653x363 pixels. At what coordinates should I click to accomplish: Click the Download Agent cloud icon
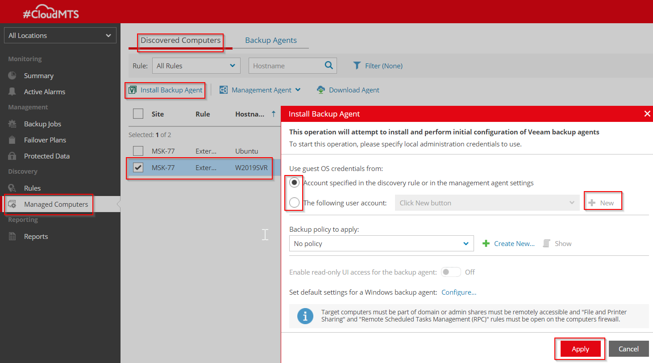point(321,90)
